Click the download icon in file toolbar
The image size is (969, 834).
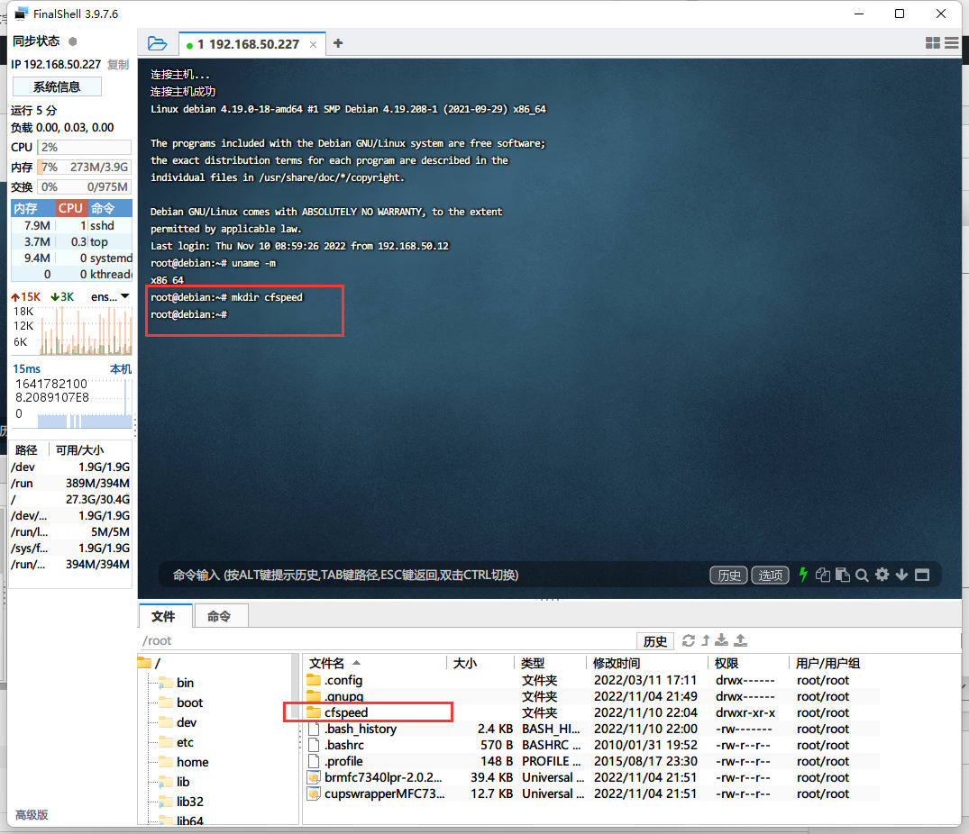click(x=721, y=640)
